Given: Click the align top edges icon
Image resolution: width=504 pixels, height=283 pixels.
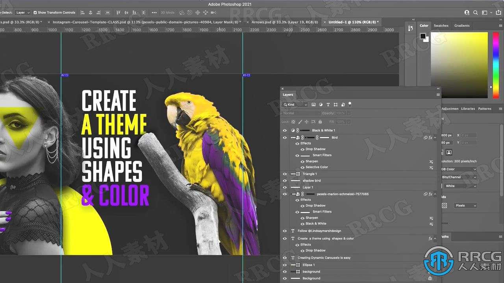Looking at the screenshot, I should (118, 13).
